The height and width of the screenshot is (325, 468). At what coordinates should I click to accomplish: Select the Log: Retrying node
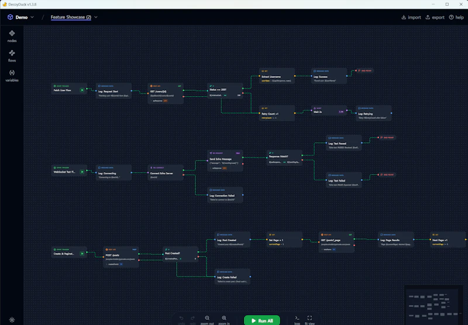(373, 113)
